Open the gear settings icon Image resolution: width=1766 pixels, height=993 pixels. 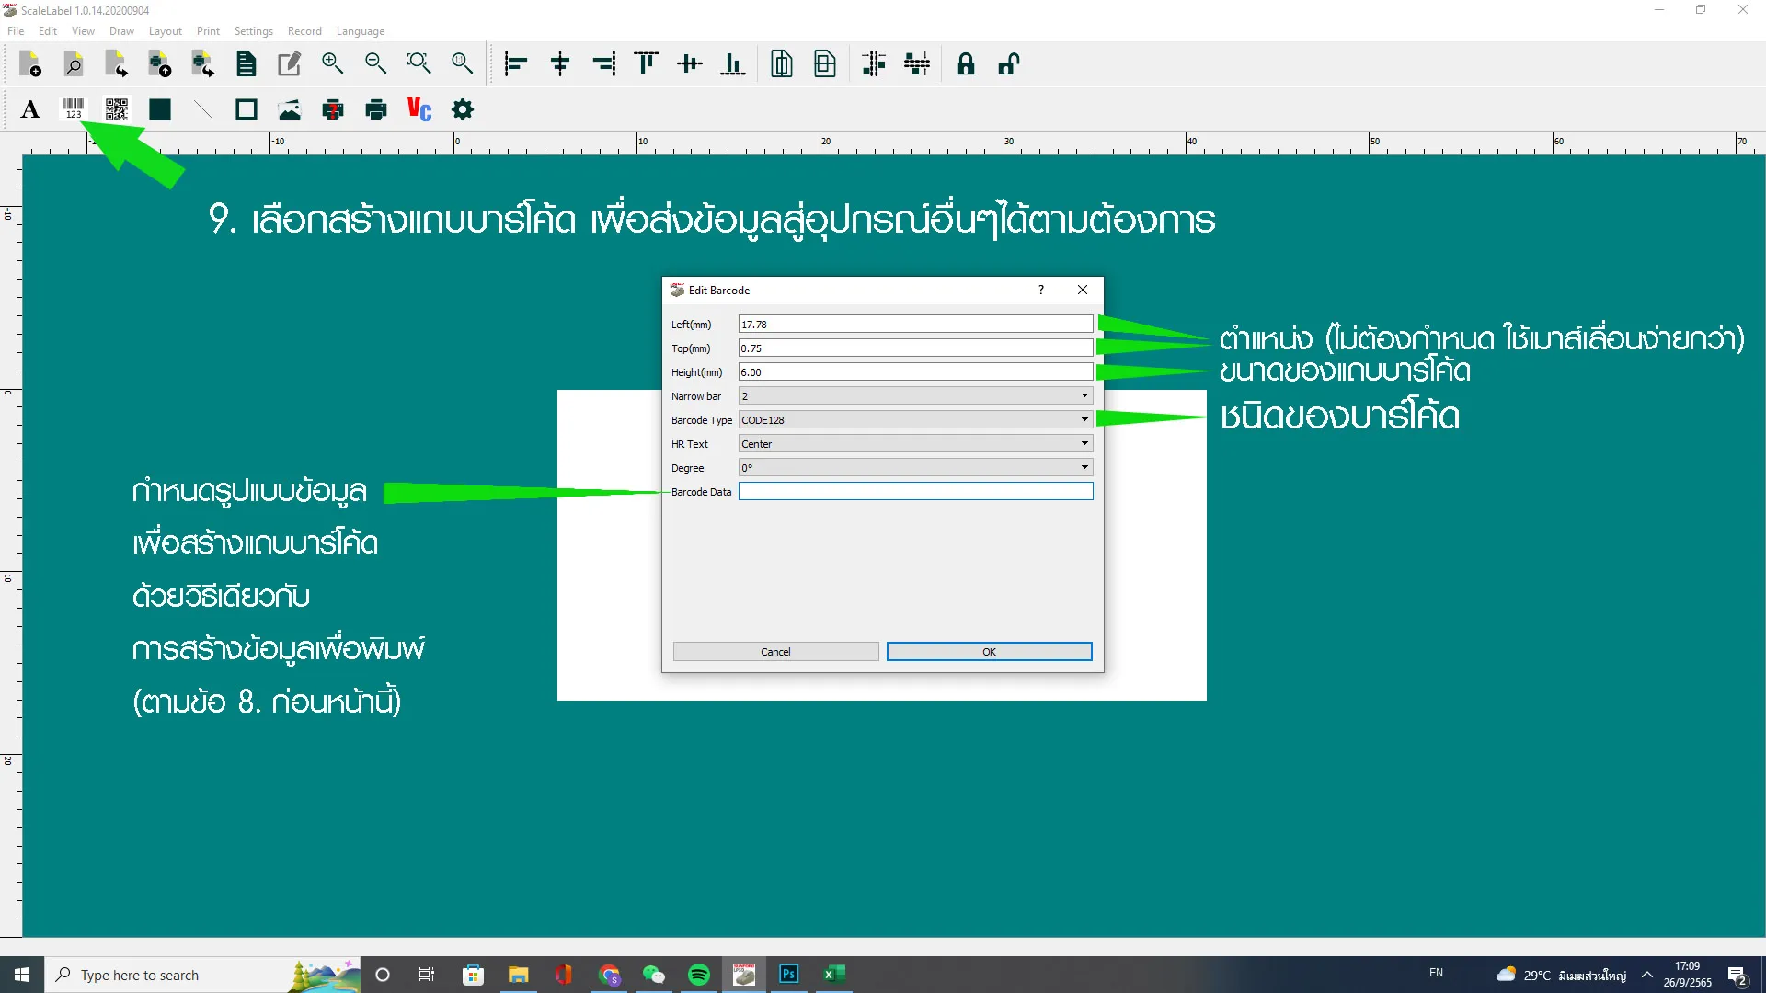coord(463,109)
